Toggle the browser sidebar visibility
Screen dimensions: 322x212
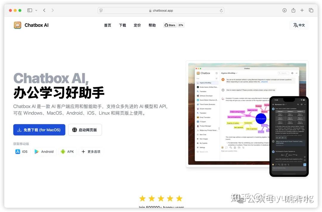click(x=30, y=10)
